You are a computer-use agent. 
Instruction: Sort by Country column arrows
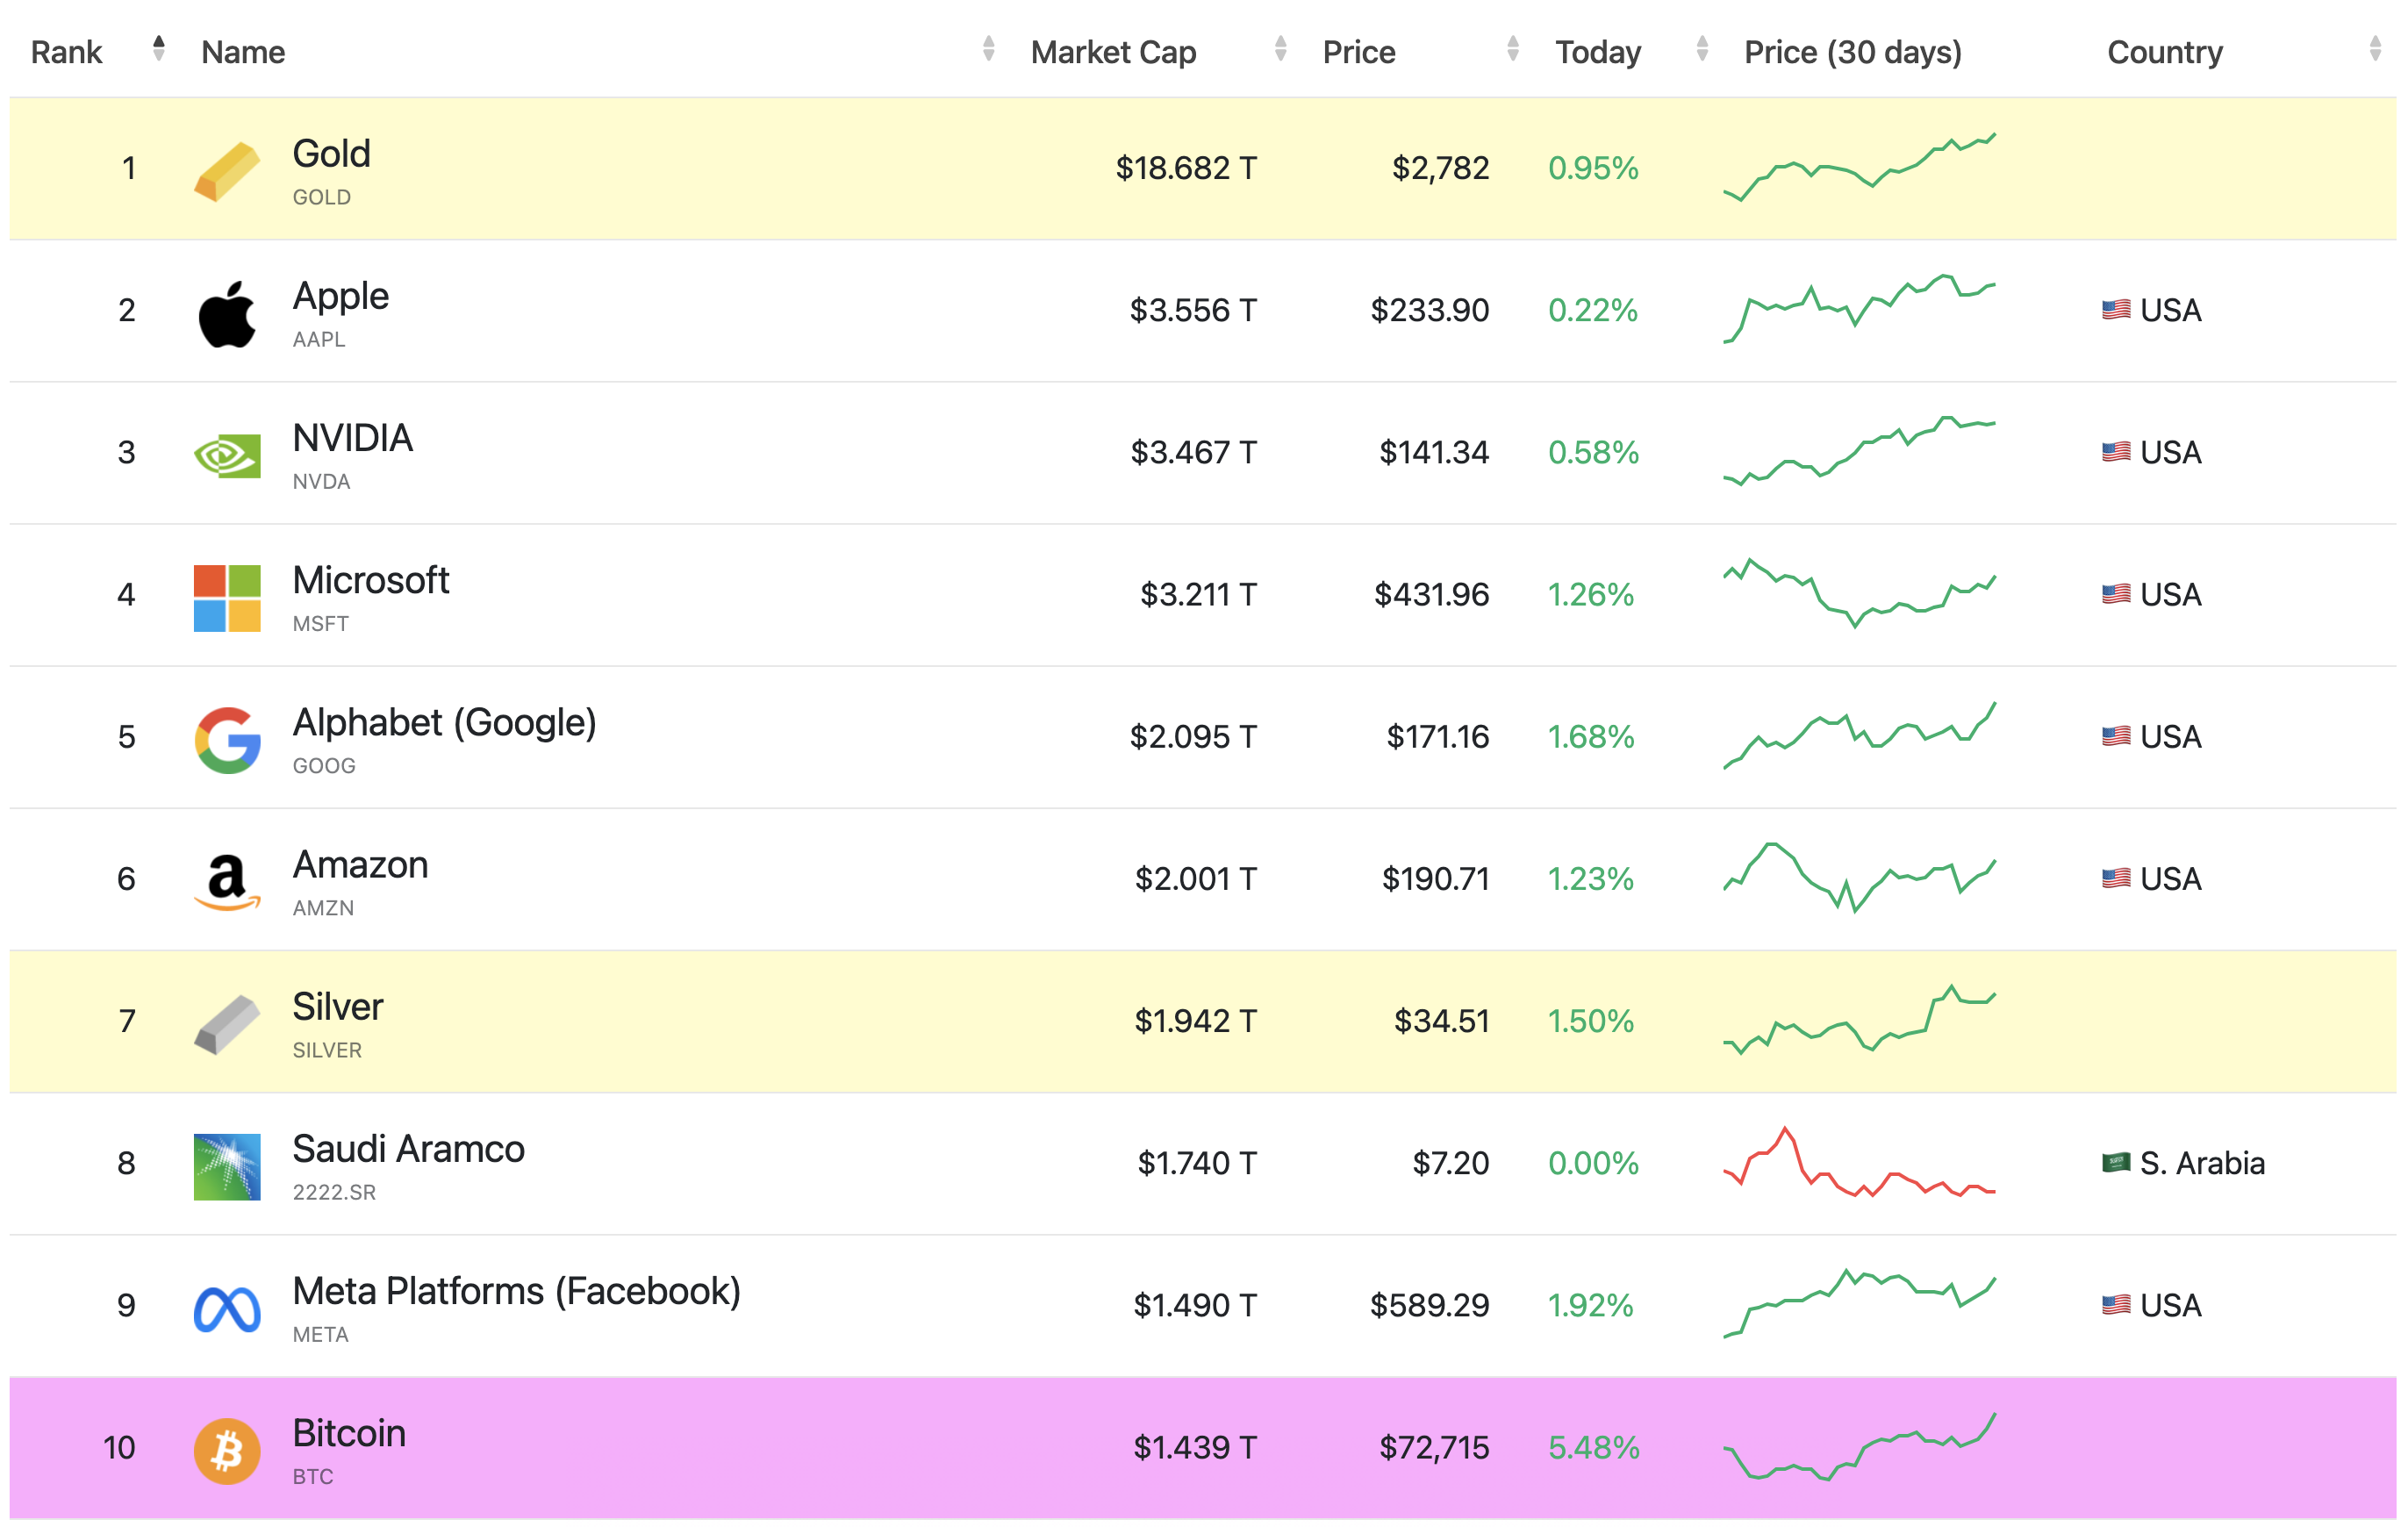[2375, 49]
